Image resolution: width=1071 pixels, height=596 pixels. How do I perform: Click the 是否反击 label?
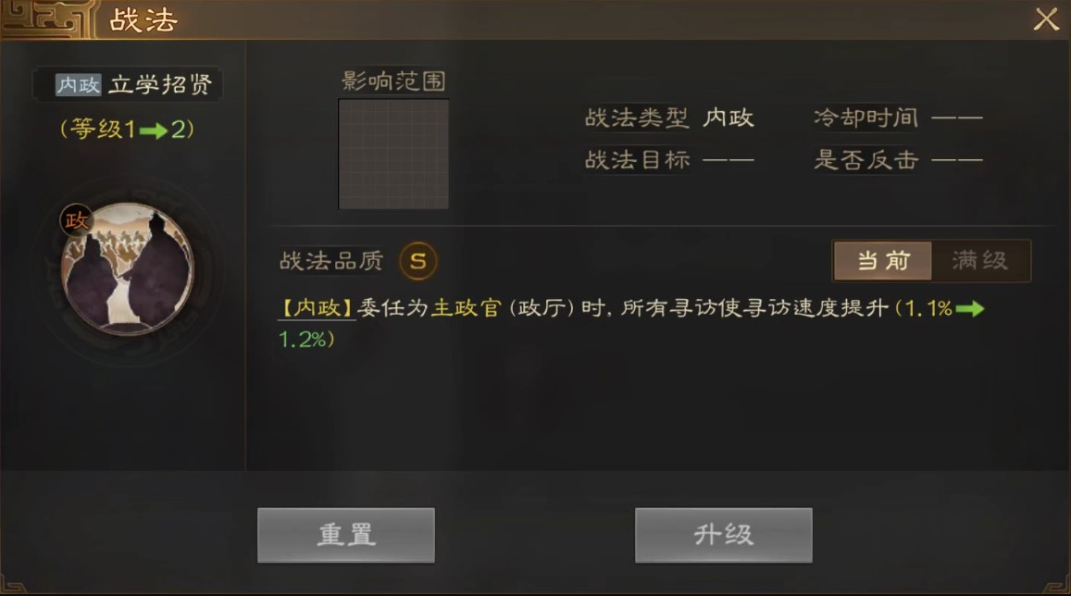coord(866,160)
